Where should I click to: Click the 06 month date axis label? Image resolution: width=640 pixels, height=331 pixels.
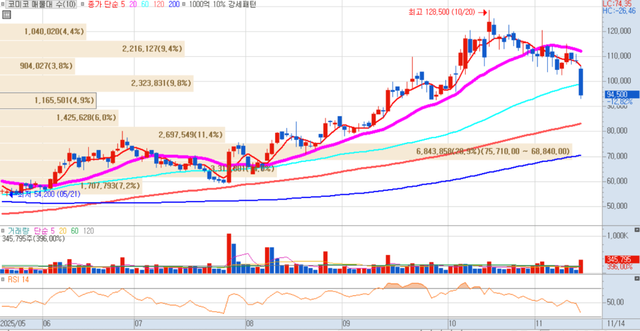(x=47, y=324)
